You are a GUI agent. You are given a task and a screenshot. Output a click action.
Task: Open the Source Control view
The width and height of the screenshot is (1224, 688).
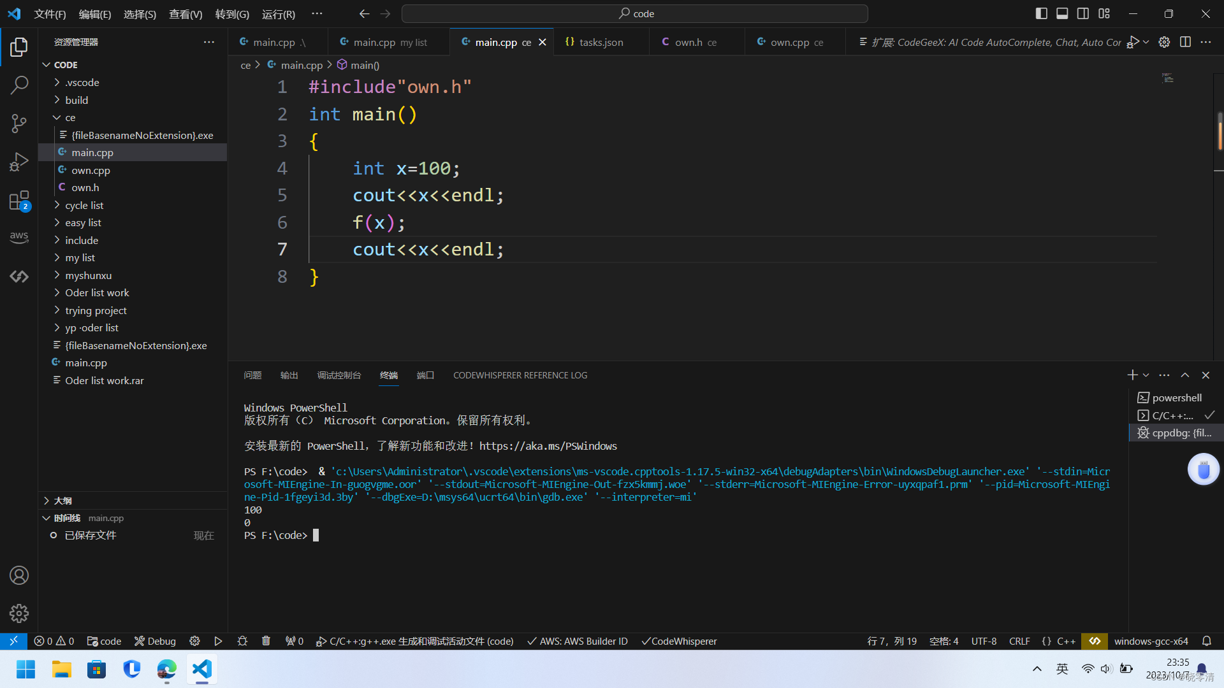pyautogui.click(x=19, y=124)
